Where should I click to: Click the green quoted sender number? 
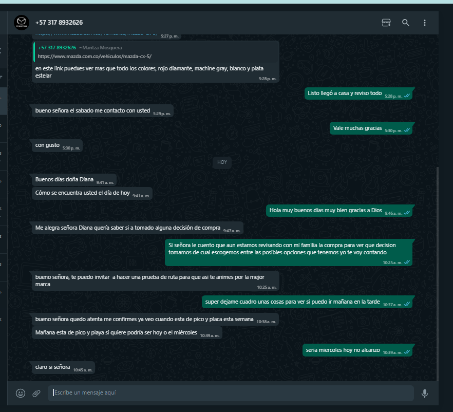point(57,48)
